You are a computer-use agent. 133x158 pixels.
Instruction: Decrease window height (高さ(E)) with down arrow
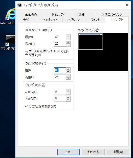[68, 79]
